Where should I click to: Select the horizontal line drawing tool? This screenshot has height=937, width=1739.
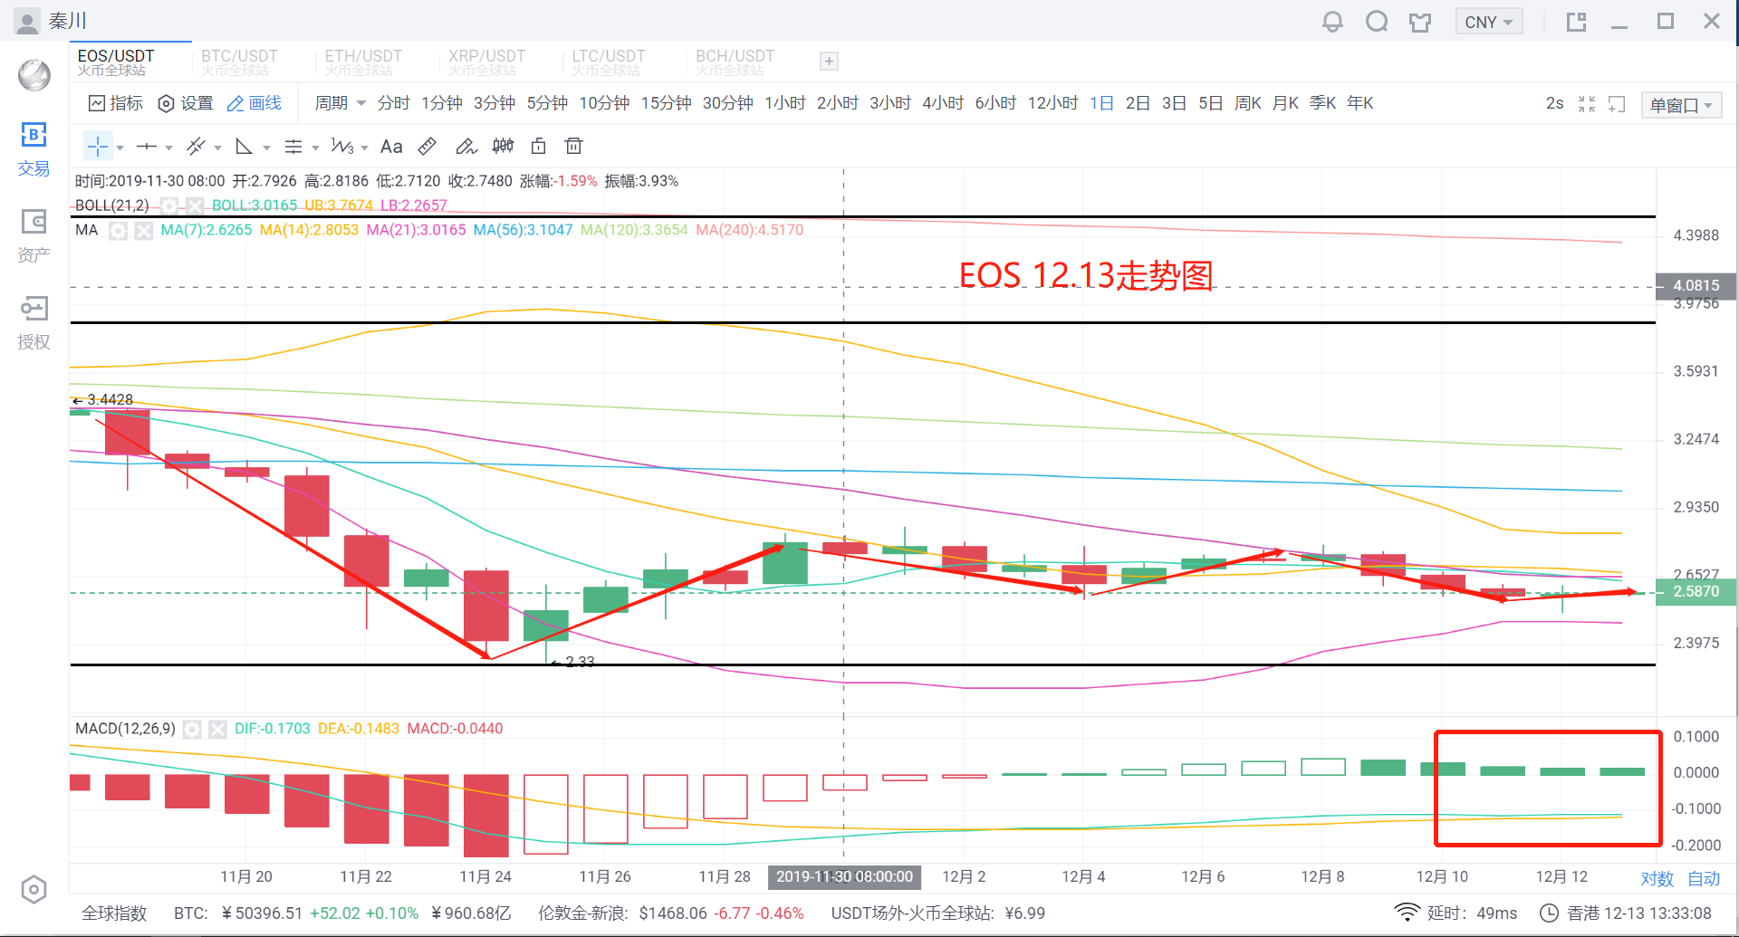click(146, 146)
